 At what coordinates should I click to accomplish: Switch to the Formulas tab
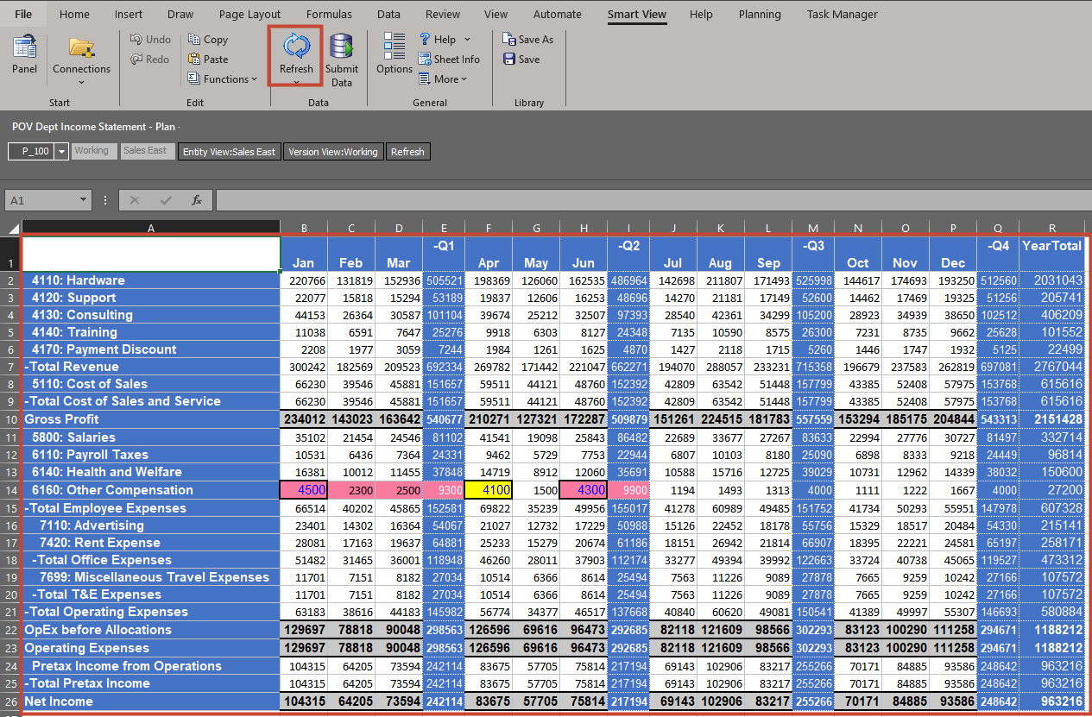[x=329, y=14]
